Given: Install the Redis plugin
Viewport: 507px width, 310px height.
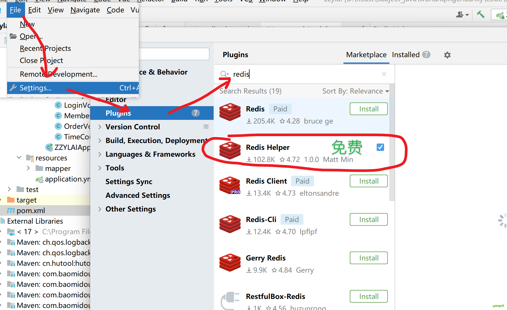Looking at the screenshot, I should [369, 109].
